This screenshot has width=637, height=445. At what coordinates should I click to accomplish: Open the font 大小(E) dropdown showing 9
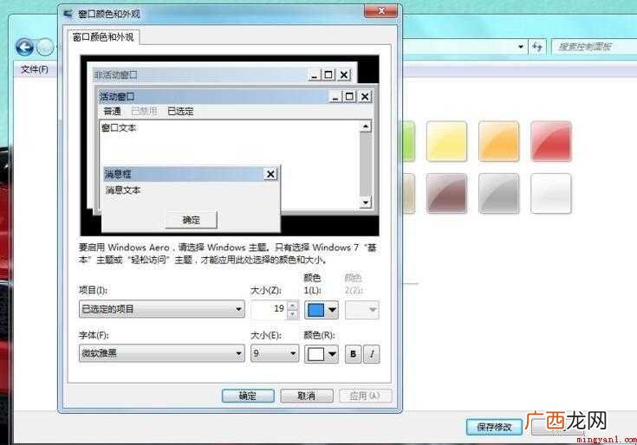click(275, 353)
